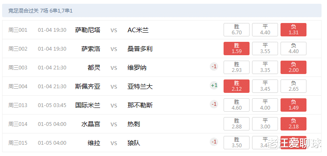Click the -1 handicap badge for 维拉
This screenshot has width=327, height=156.
[x=214, y=142]
